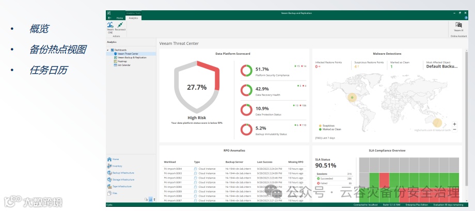Collapse the Dashboards tree node

[107, 50]
